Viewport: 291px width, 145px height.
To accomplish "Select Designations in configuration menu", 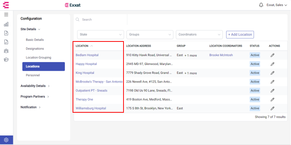I will tap(35, 49).
